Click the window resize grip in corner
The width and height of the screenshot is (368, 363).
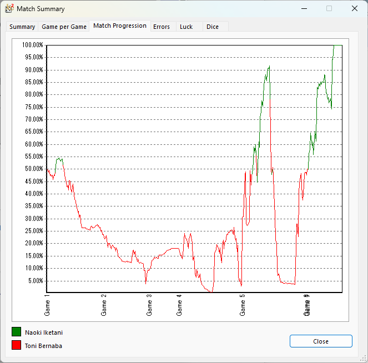(364, 359)
